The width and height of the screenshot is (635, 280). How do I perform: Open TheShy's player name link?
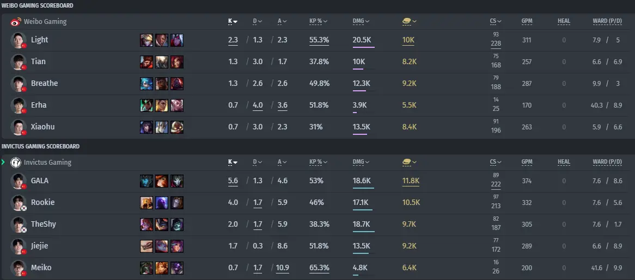point(44,224)
